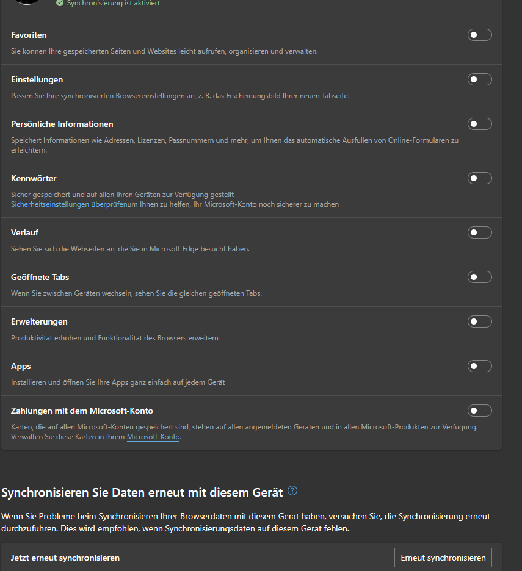Image resolution: width=522 pixels, height=571 pixels.
Task: Enable Kennwörter sync switch
Action: tap(480, 178)
